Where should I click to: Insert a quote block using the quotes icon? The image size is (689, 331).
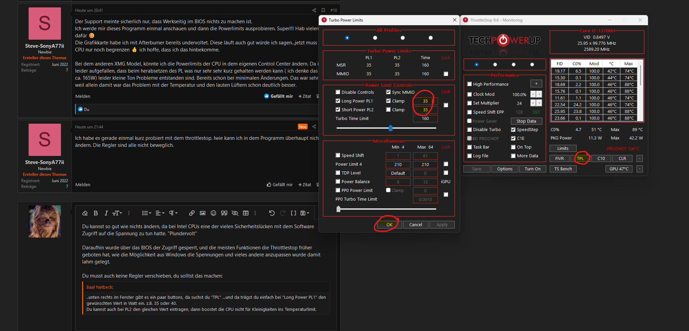click(224, 213)
